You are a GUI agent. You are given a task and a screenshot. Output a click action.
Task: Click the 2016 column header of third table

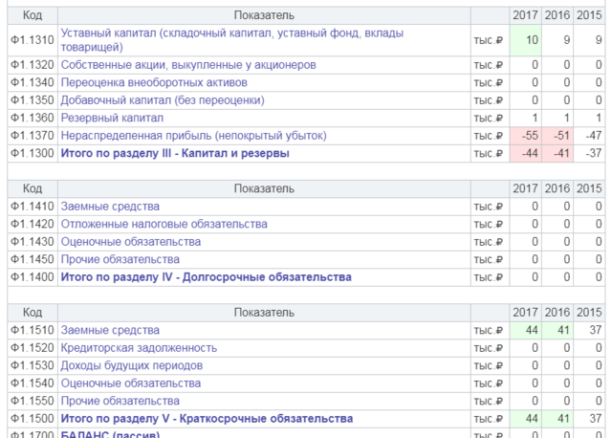[557, 313]
